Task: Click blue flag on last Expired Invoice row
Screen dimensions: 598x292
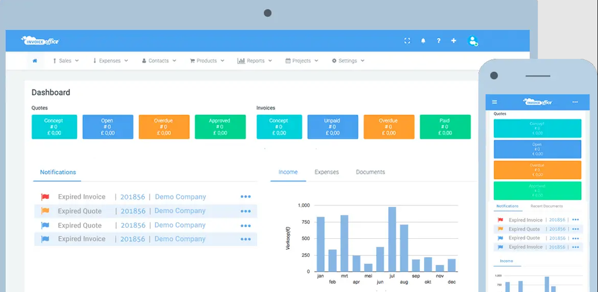Action: click(x=45, y=239)
